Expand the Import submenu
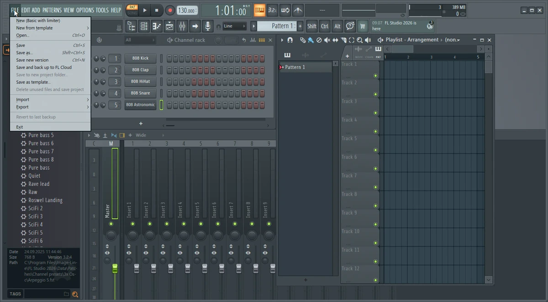Viewport: 548px width, 302px height. [x=50, y=100]
